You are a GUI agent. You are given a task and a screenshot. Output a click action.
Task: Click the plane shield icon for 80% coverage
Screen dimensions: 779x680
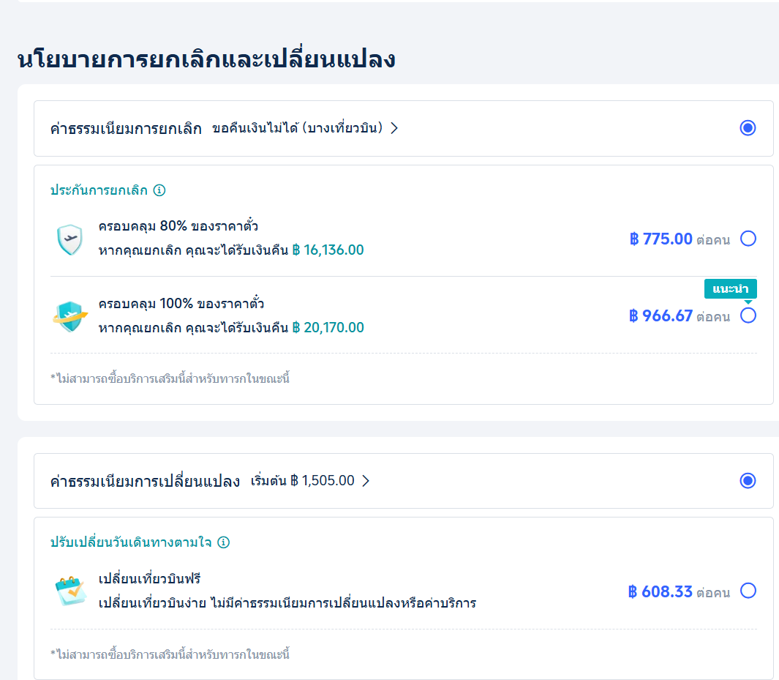click(70, 239)
